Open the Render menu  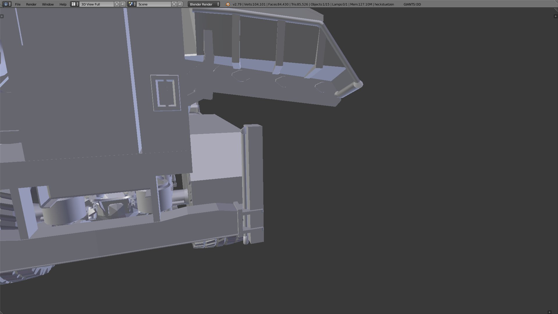pos(31,4)
